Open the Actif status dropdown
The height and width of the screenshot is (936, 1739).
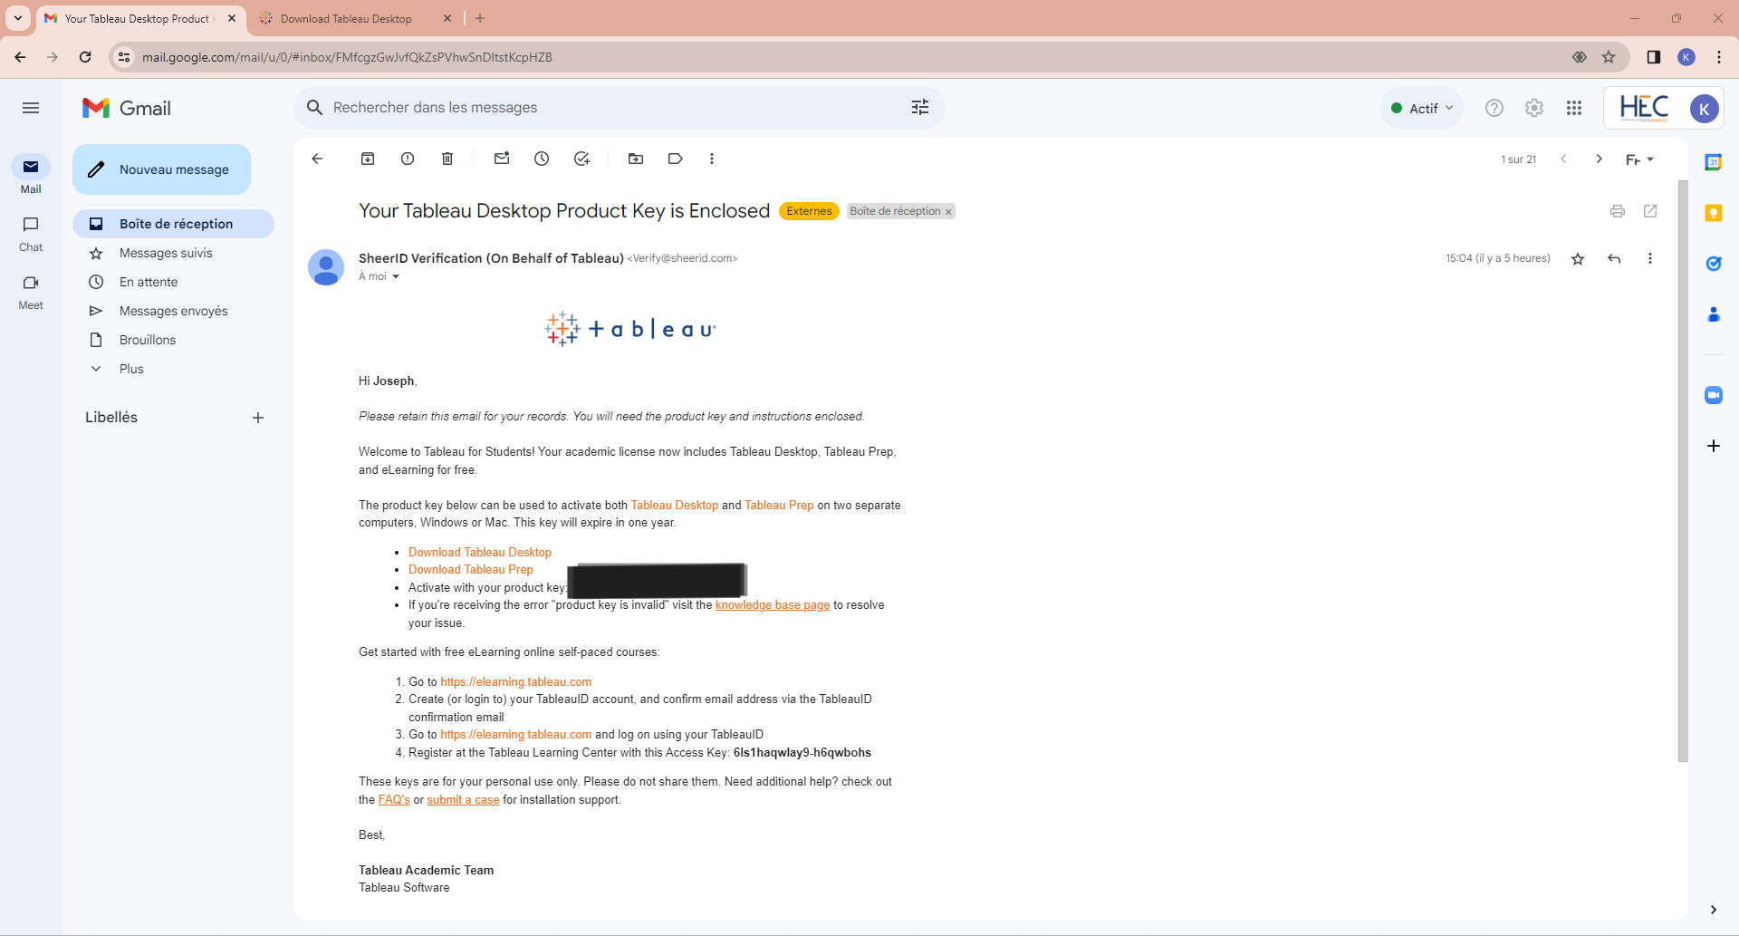pos(1422,108)
